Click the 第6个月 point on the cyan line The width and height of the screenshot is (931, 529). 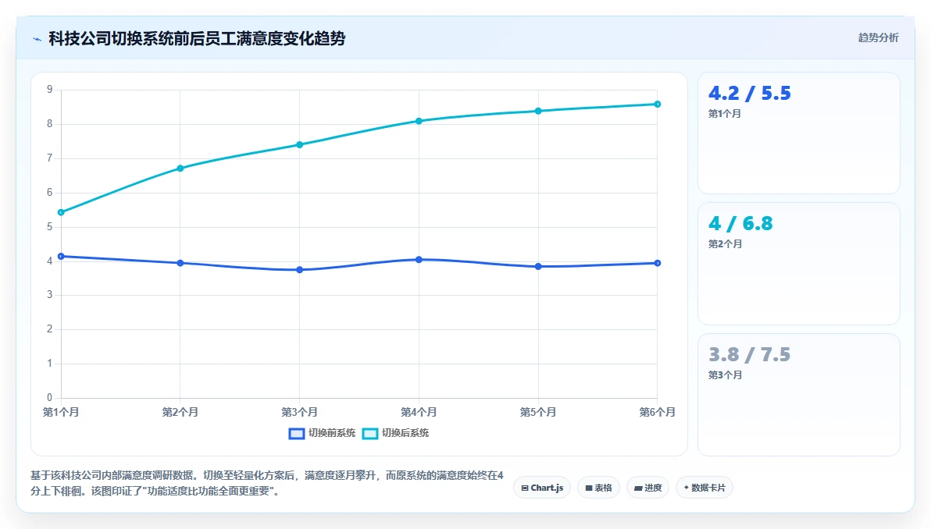(x=658, y=105)
